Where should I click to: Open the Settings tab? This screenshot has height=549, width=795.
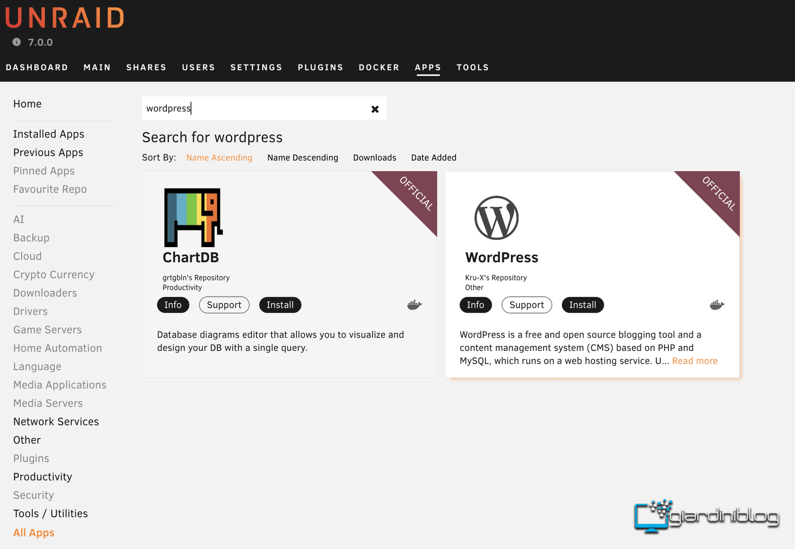pos(256,68)
